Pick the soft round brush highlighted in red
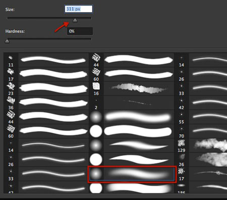This screenshot has height=200, width=227. click(132, 174)
